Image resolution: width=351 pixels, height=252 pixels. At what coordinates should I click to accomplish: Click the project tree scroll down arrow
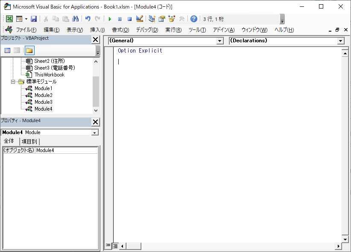click(x=96, y=110)
